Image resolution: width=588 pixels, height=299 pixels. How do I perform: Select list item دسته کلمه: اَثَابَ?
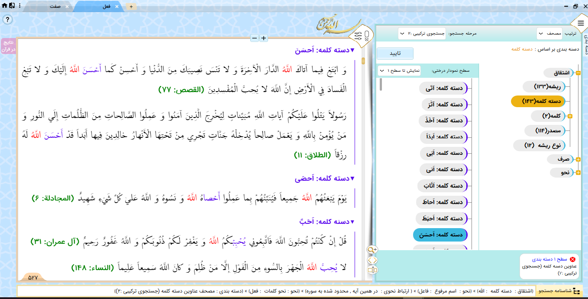443,186
